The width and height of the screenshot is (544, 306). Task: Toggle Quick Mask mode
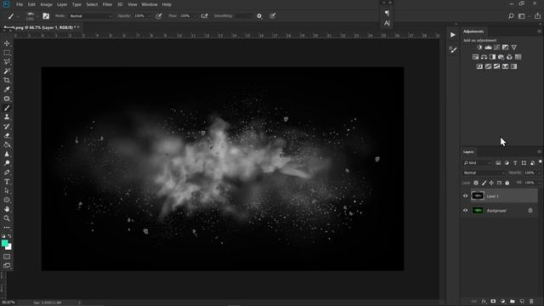point(7,257)
